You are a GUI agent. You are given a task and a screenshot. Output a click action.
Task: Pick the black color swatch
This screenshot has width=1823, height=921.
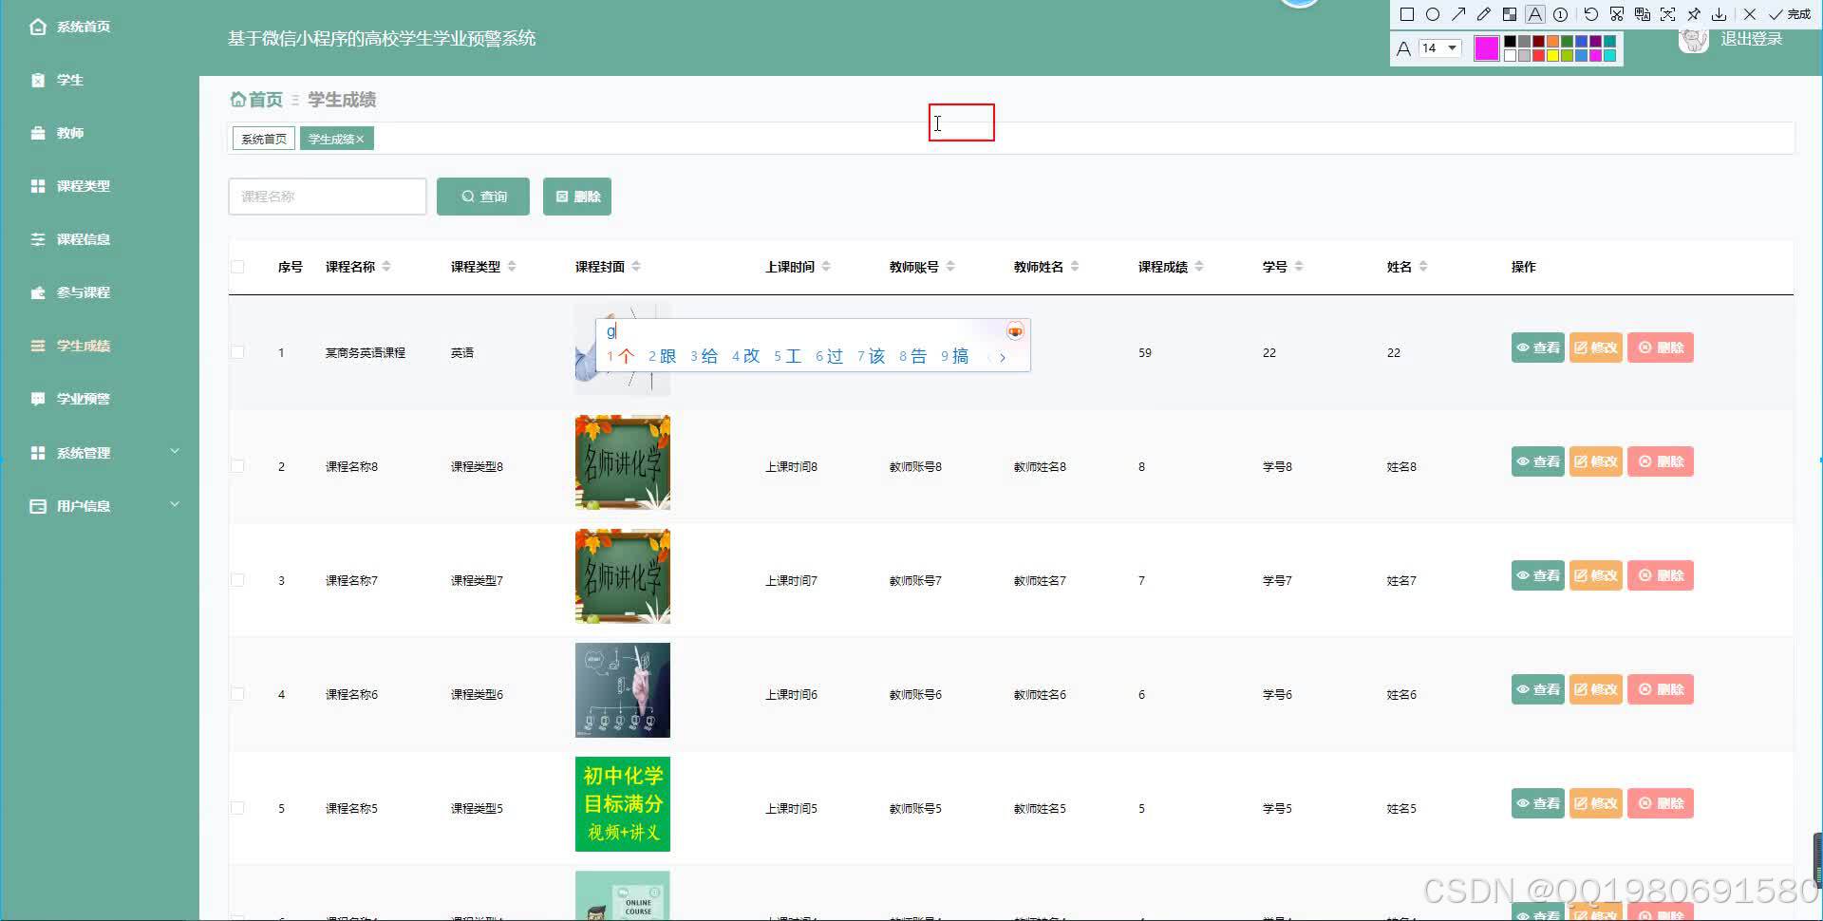click(1510, 42)
